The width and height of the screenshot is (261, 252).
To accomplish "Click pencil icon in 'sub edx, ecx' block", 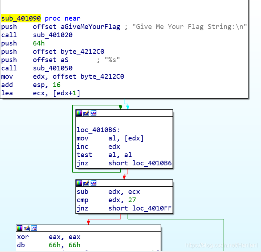I will 86,183.
